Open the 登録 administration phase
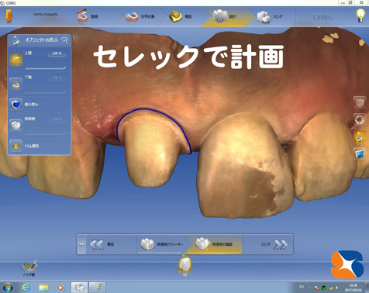 point(94,16)
